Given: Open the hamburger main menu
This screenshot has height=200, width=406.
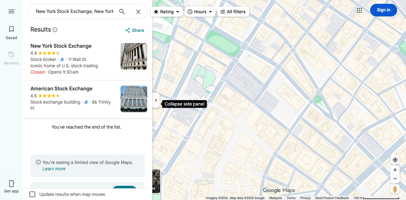Looking at the screenshot, I should point(11,11).
